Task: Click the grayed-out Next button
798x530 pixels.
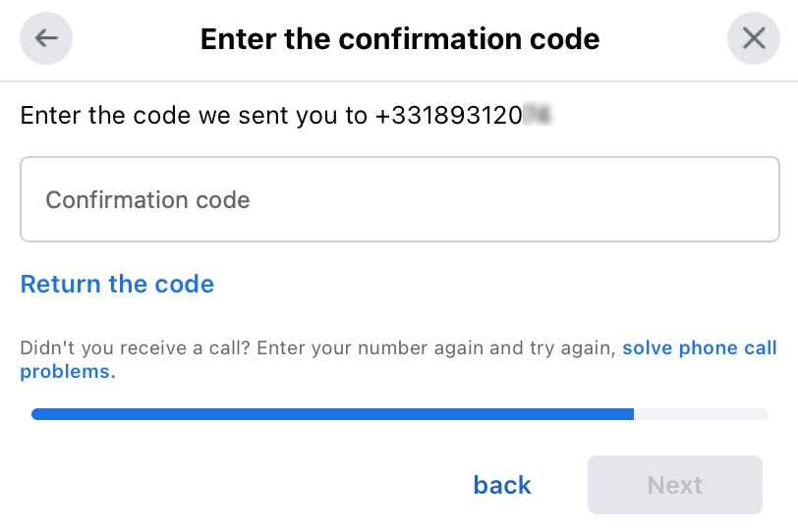Action: click(x=674, y=485)
